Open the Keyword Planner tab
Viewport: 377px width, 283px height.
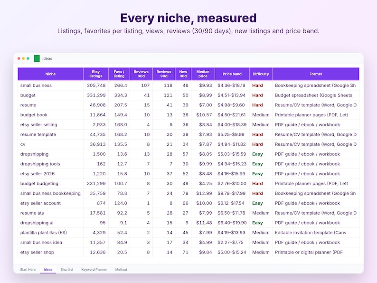[94, 270]
